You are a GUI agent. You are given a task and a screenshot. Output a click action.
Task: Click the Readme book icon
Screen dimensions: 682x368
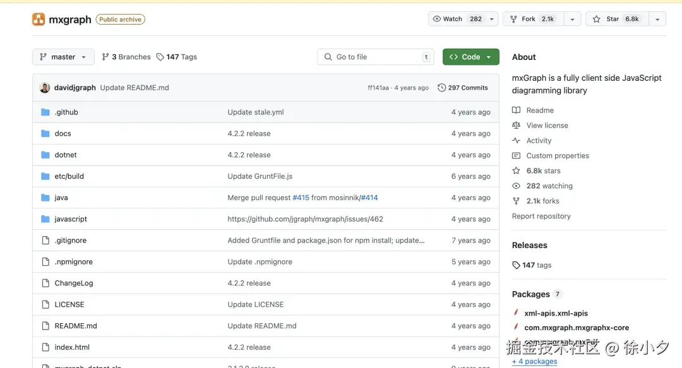(x=517, y=110)
